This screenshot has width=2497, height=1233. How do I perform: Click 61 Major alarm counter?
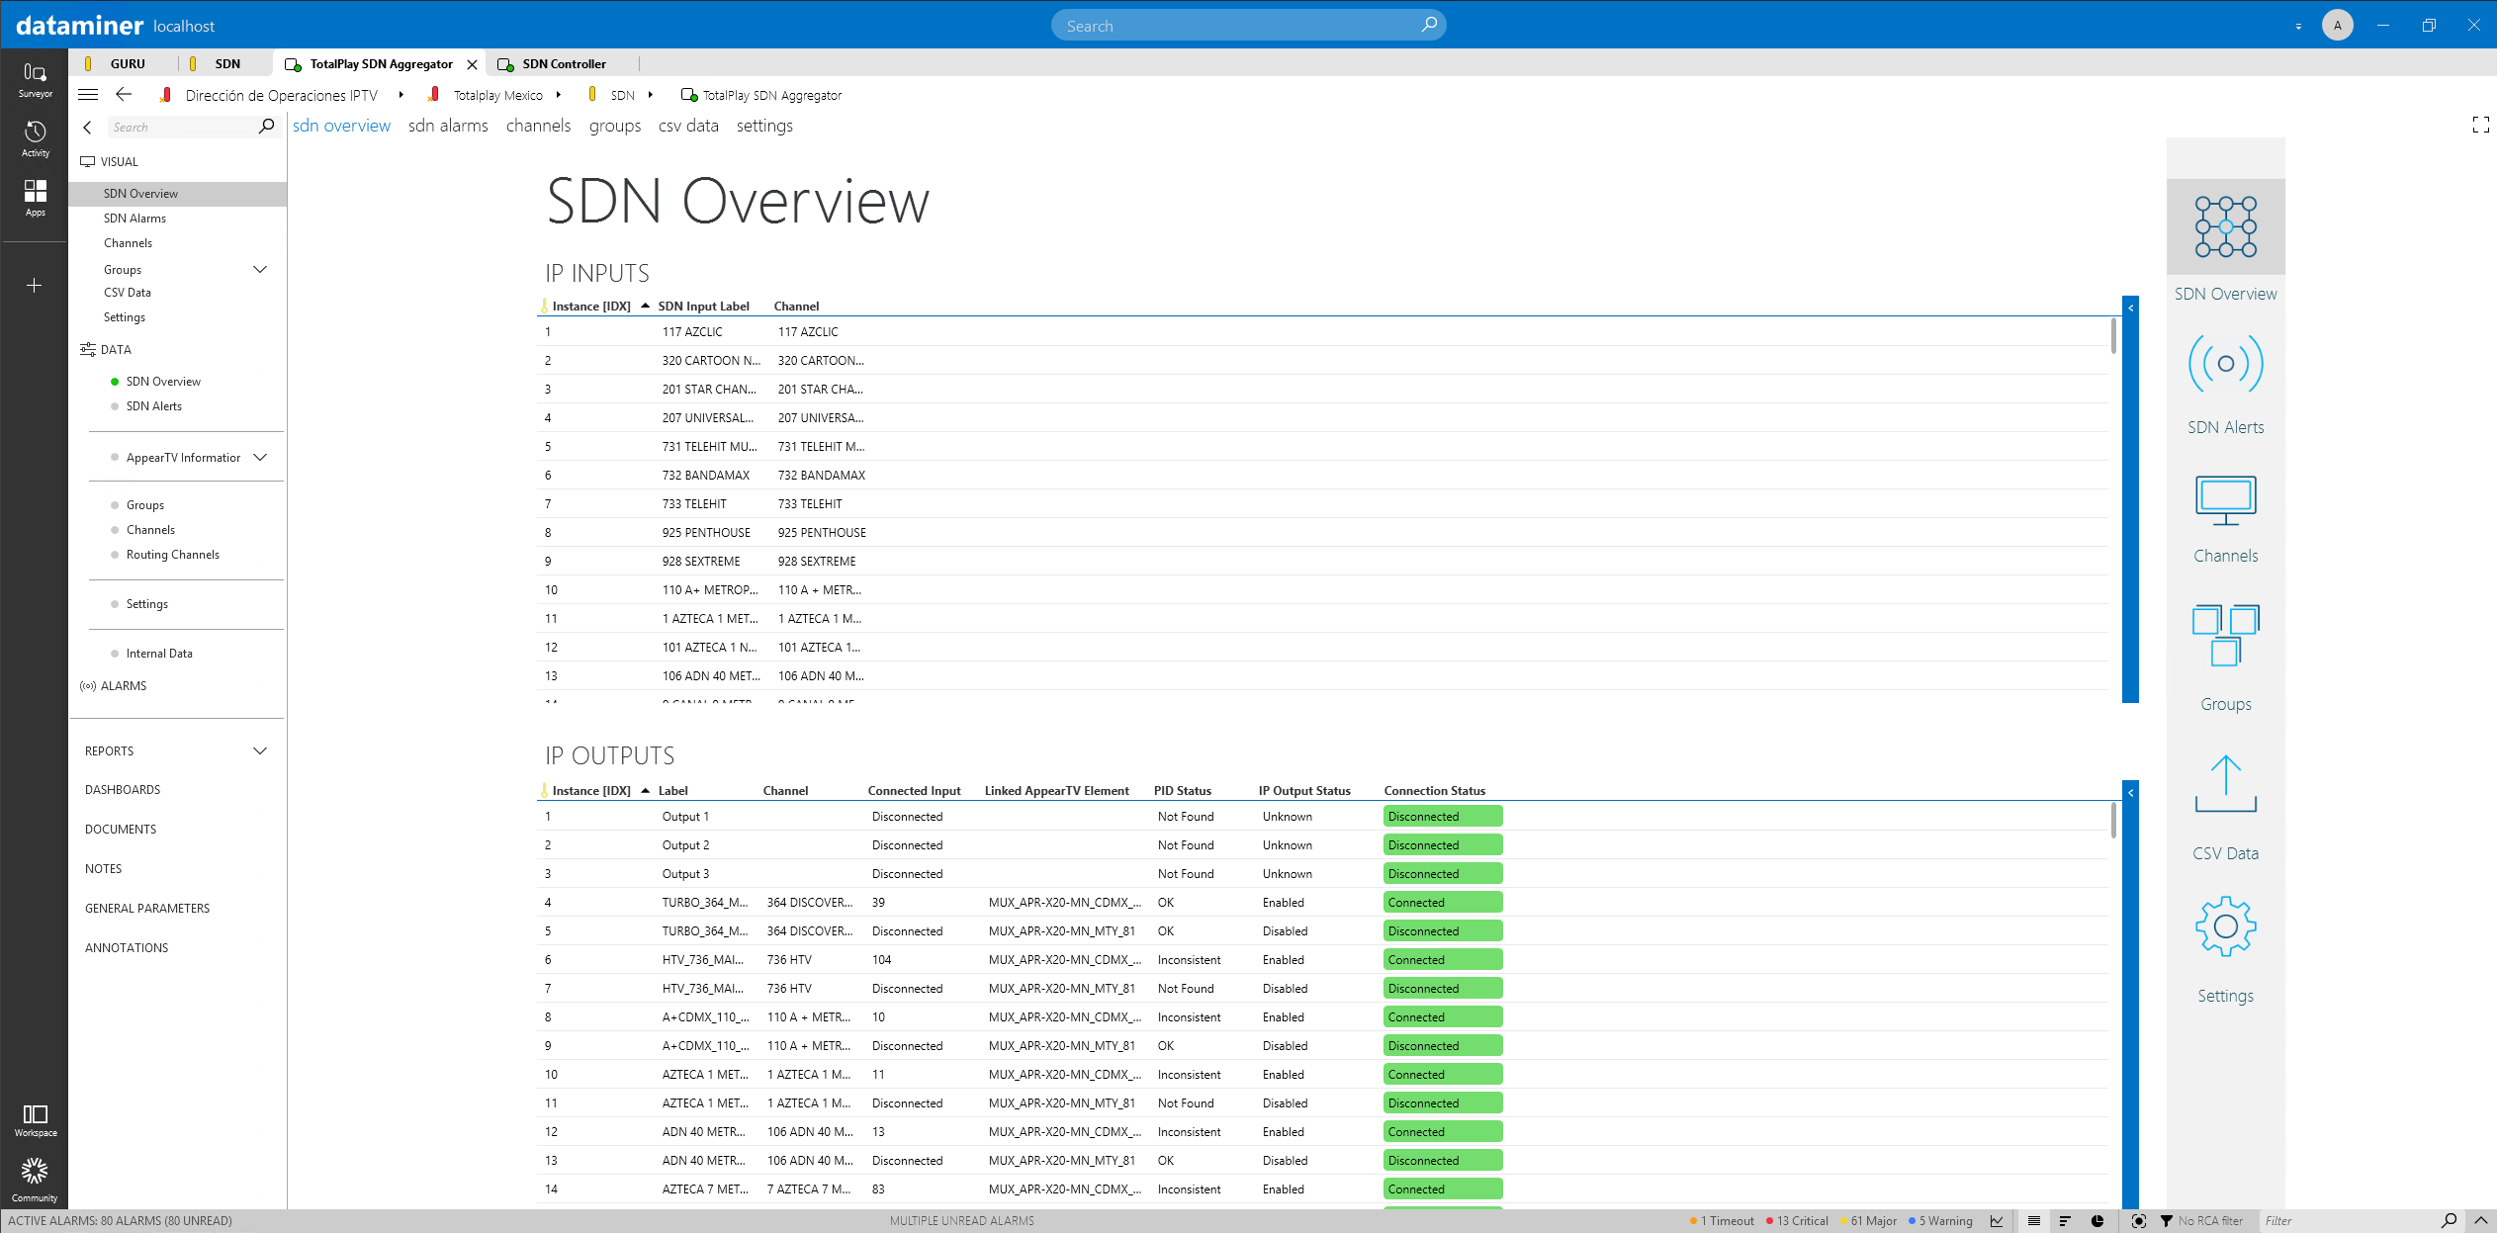1869,1221
